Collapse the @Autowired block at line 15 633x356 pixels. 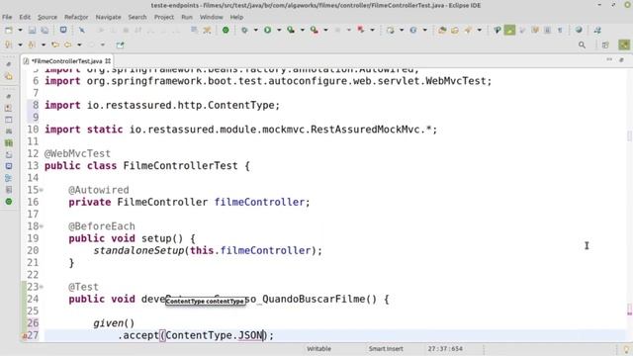42,190
